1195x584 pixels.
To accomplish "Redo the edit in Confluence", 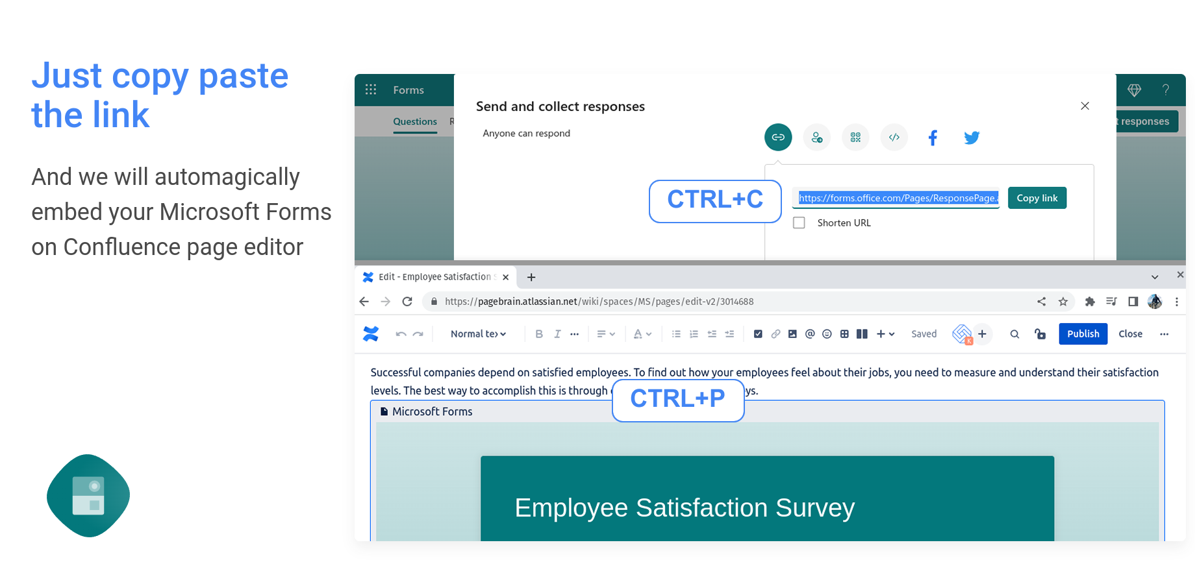I will [418, 334].
